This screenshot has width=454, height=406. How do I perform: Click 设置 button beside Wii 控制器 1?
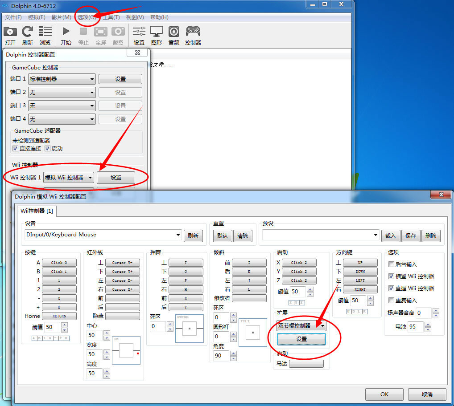click(116, 178)
